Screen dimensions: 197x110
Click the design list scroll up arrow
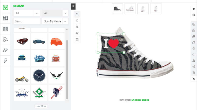tap(67, 29)
